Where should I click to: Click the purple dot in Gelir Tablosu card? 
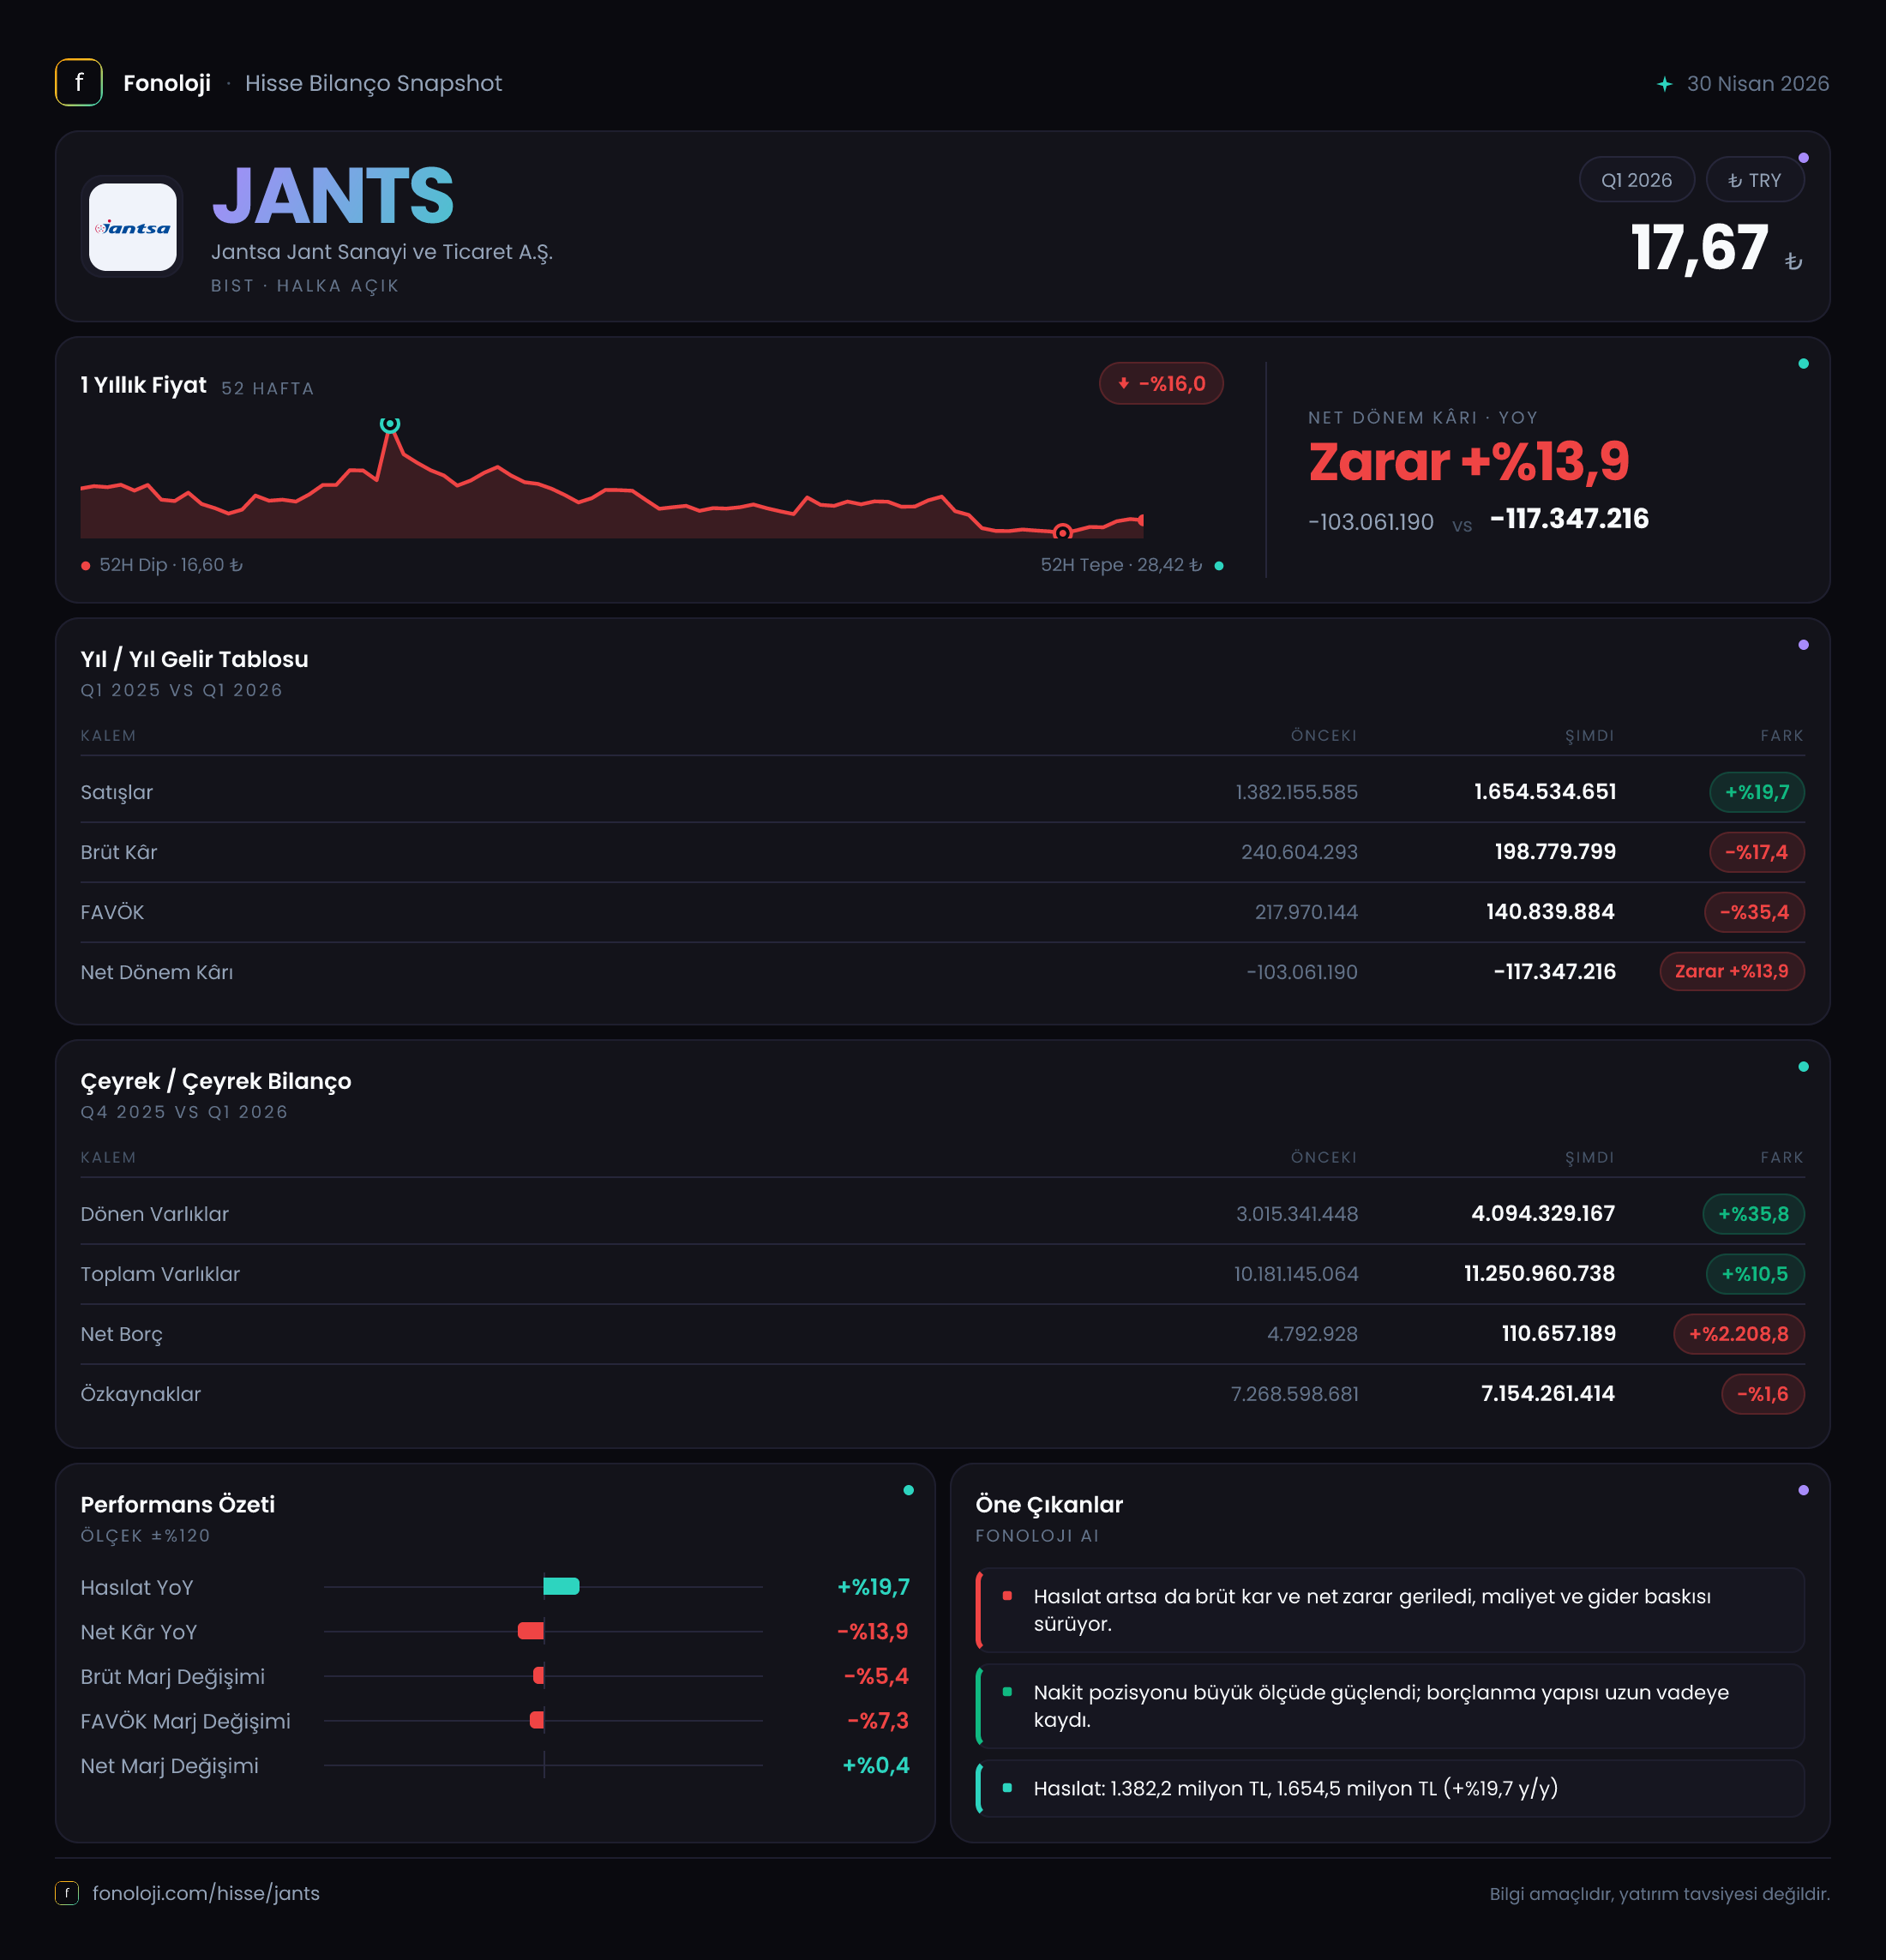tap(1803, 645)
